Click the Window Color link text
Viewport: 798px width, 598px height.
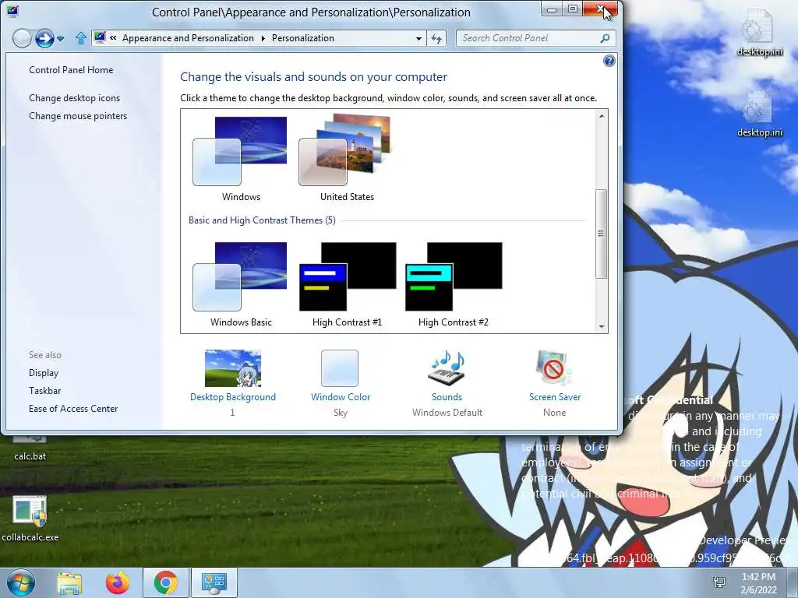341,397
